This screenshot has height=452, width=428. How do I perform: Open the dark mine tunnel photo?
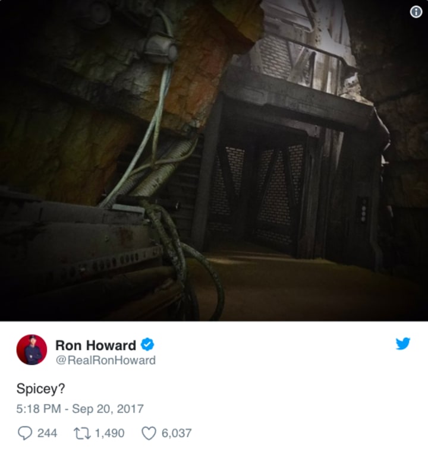tap(214, 160)
